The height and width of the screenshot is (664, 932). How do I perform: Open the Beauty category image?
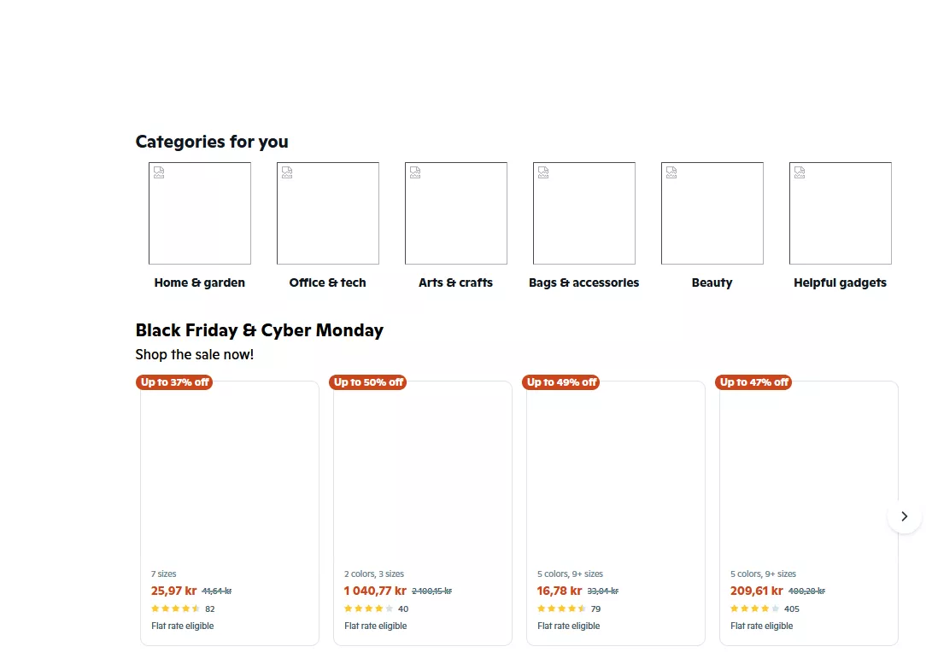[712, 213]
